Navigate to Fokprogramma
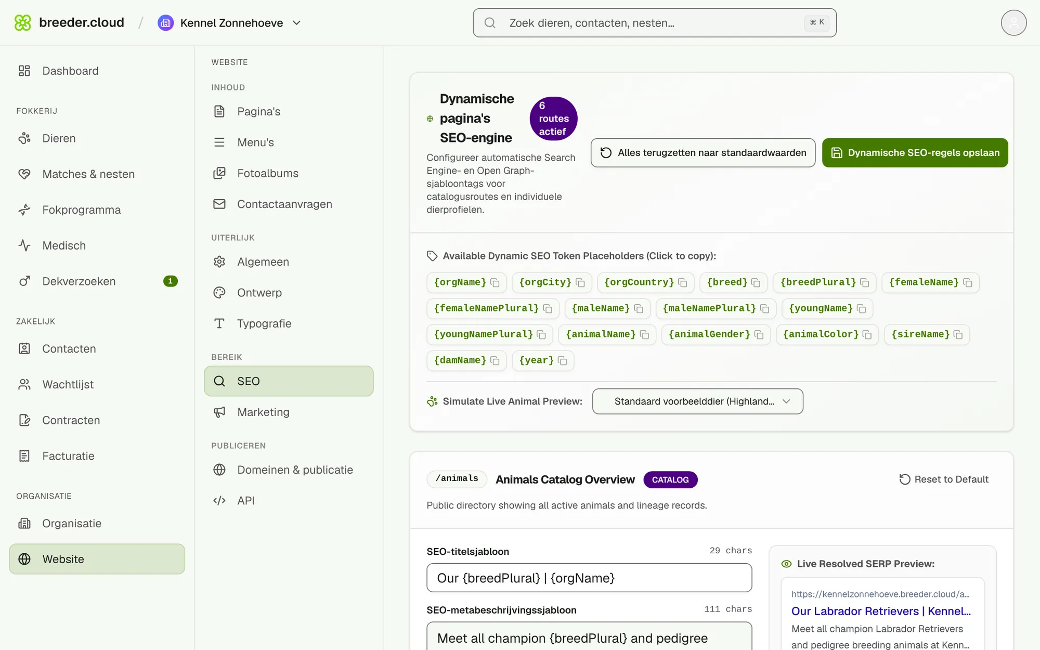This screenshot has height=650, width=1040. [x=97, y=210]
